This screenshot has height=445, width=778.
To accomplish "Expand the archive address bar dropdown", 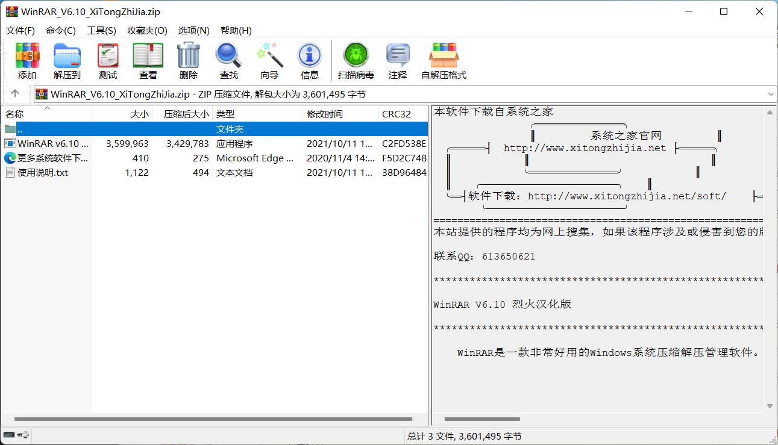I will [770, 94].
